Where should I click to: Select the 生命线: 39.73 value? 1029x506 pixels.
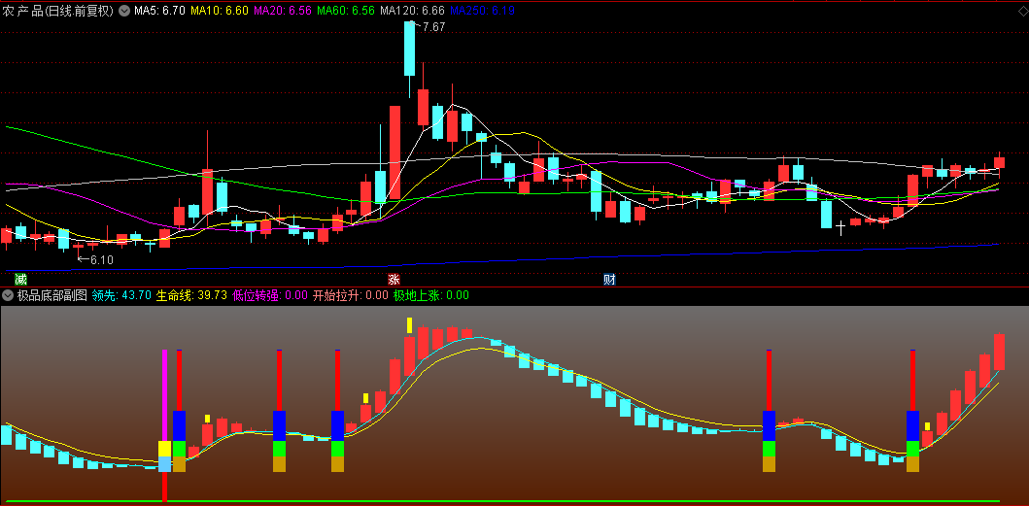191,295
